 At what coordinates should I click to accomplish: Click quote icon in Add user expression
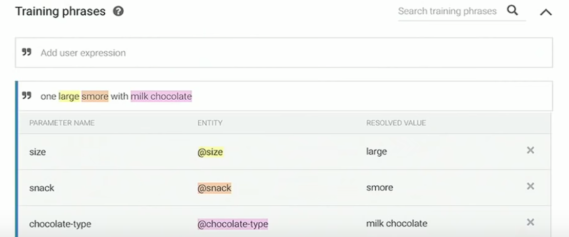click(27, 52)
